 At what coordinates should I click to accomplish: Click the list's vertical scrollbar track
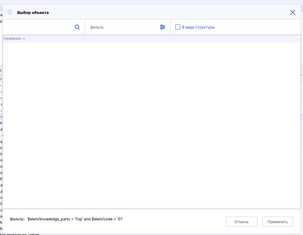[299, 124]
